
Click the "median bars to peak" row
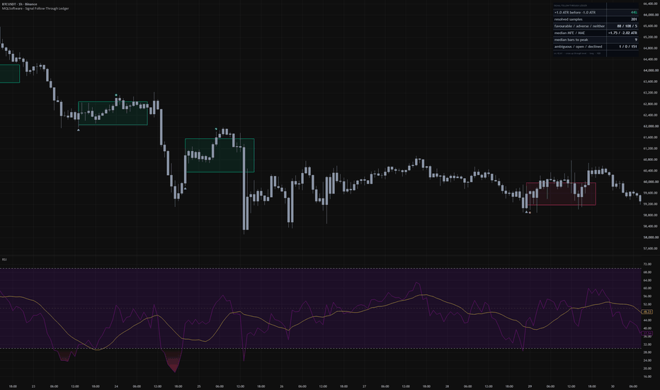point(596,40)
